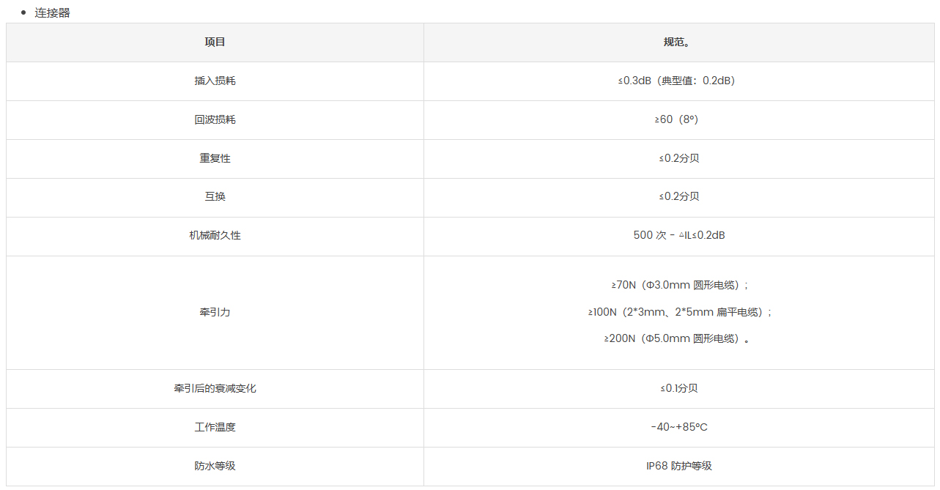Click the ≥70N Φ3.0mm cable line
The width and height of the screenshot is (940, 490).
(680, 286)
